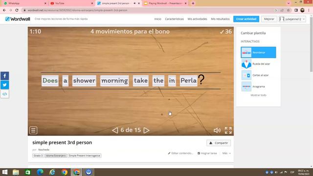Screen dimensions: 313x176
Task: Open File Explorer from taskbar
Action: (16, 172)
